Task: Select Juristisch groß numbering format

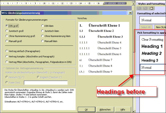Action: click(7, 31)
